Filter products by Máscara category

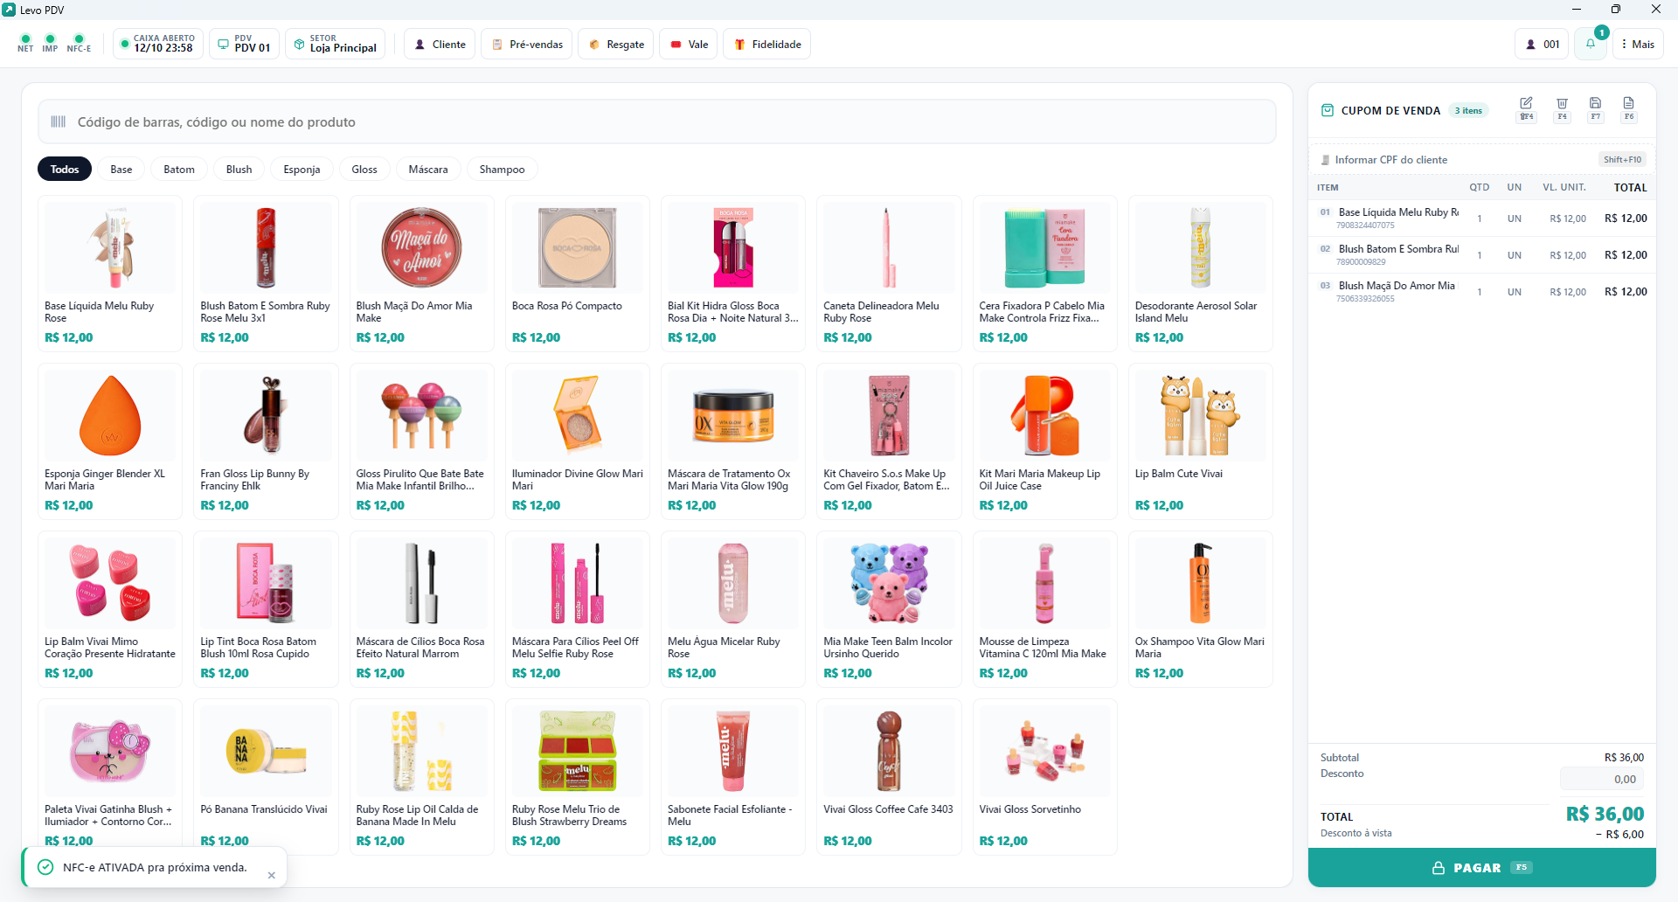[428, 169]
